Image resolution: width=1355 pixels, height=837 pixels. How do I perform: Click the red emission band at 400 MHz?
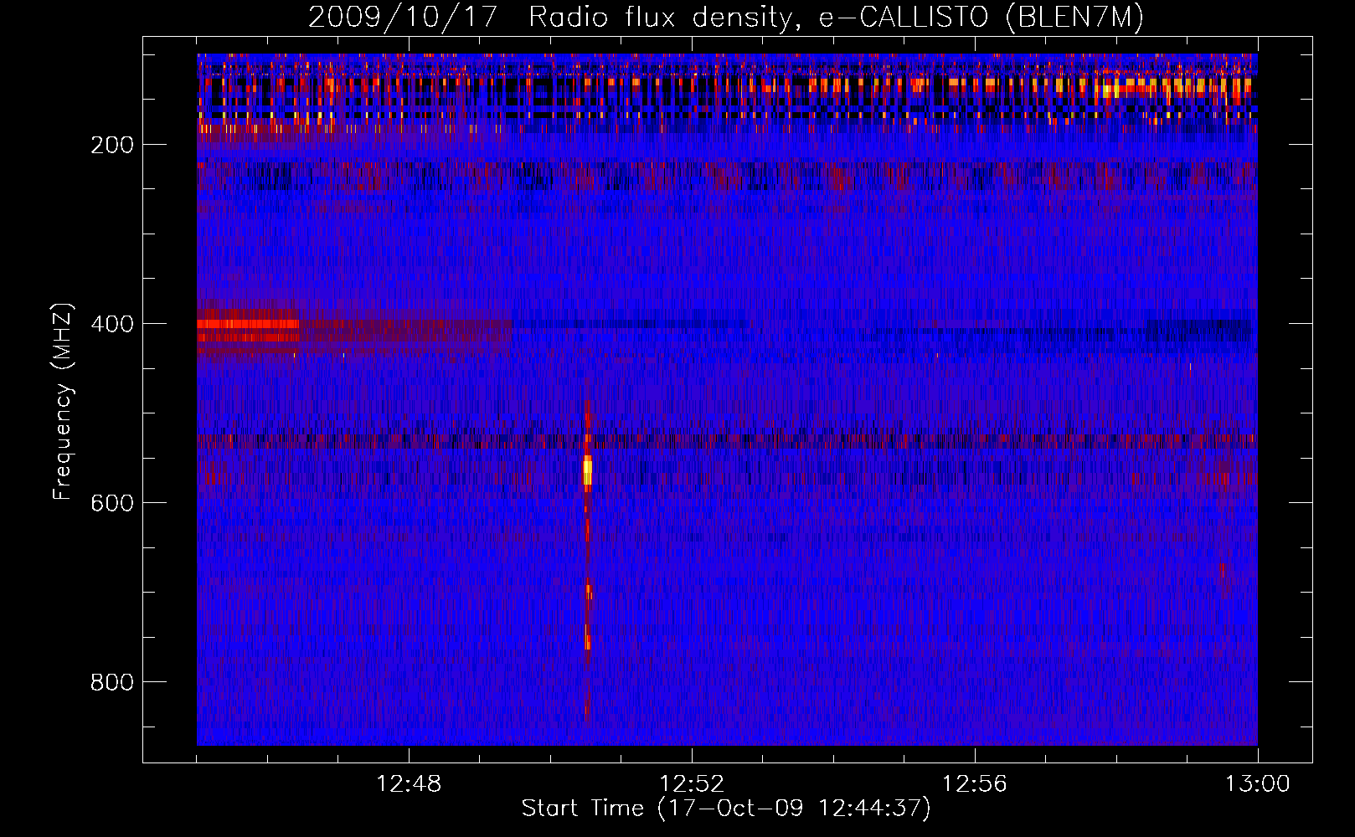(248, 324)
